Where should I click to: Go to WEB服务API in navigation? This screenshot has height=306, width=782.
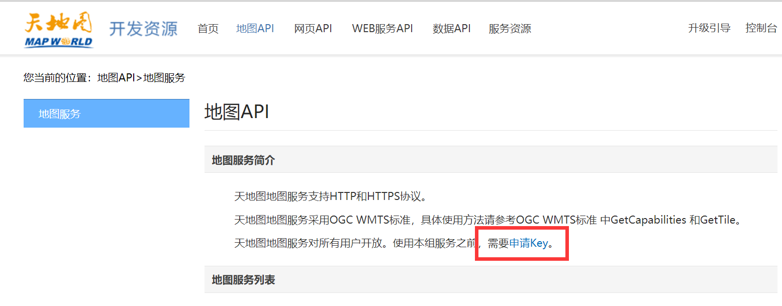click(x=382, y=29)
